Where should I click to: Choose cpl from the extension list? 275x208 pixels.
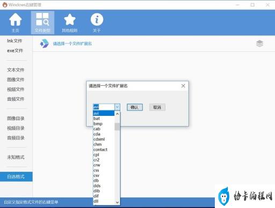click(x=104, y=155)
